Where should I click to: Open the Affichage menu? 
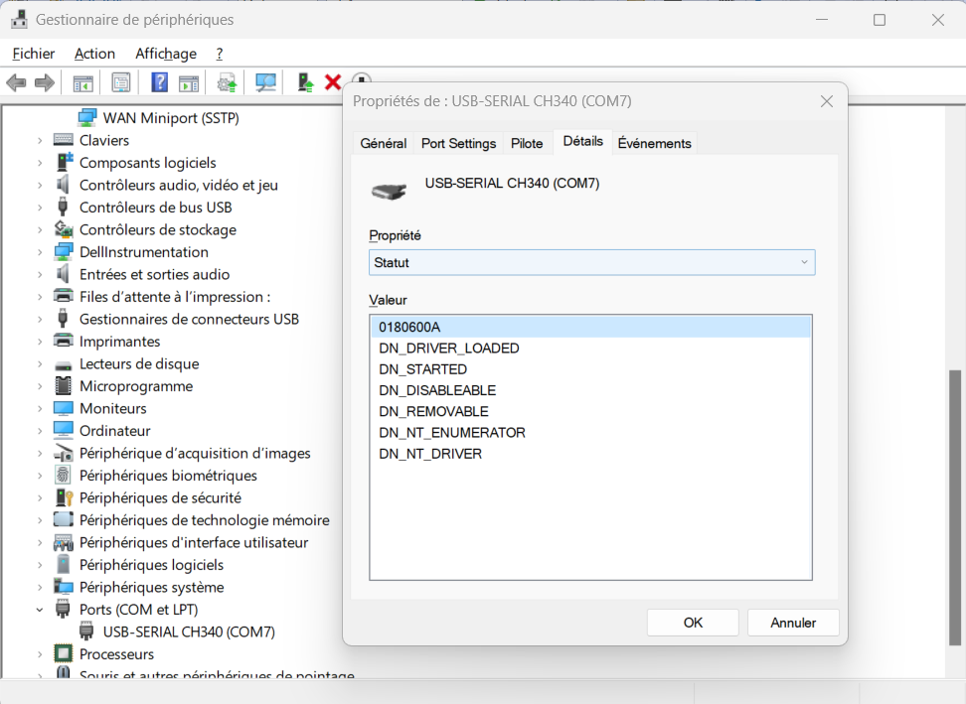coord(165,54)
